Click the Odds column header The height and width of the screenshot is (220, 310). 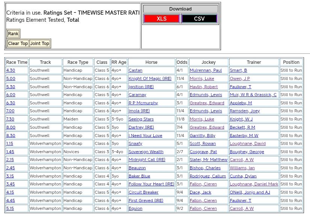182,62
